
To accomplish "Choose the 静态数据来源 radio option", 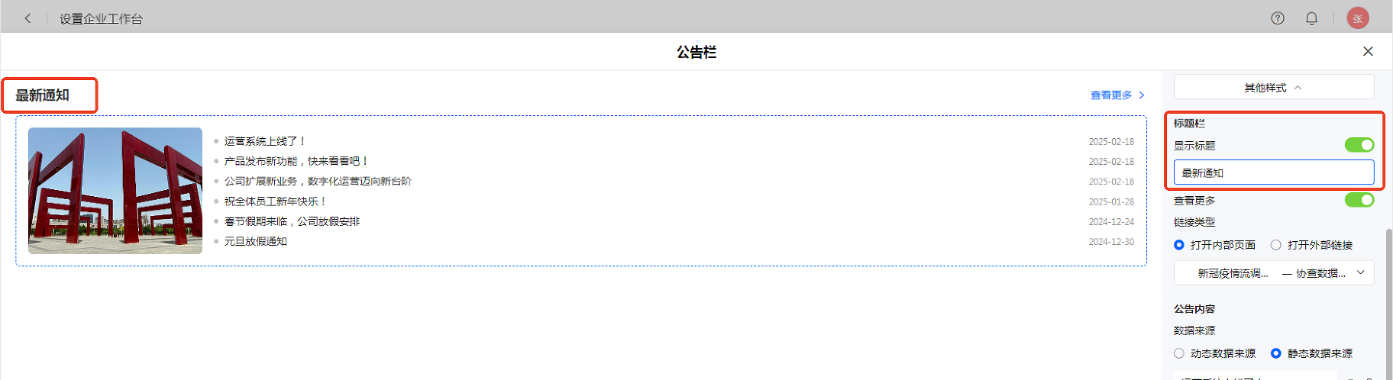I will [1276, 353].
